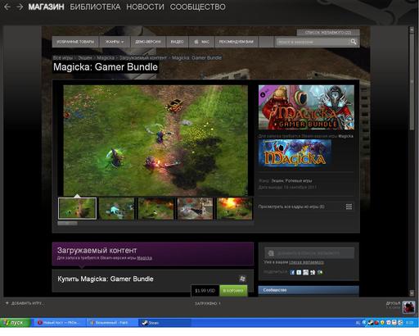The width and height of the screenshot is (419, 336).
Task: Switch to the Opera browser taskbar window
Action: pos(59,323)
